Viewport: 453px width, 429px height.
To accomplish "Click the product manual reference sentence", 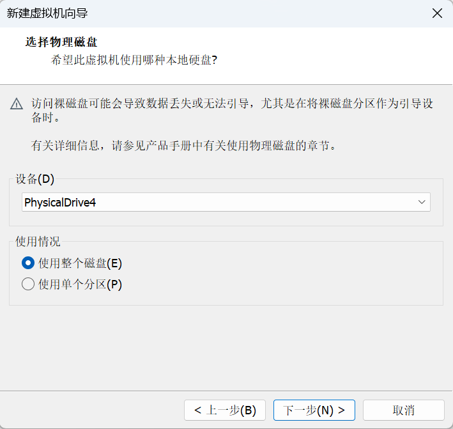I will (183, 145).
